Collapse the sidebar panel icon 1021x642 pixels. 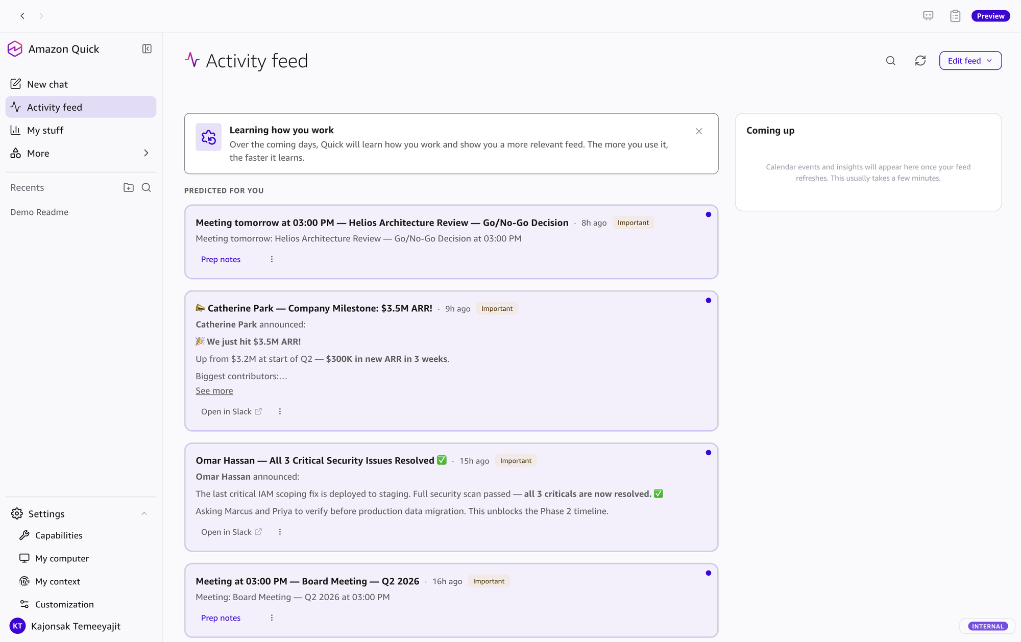[x=147, y=49]
